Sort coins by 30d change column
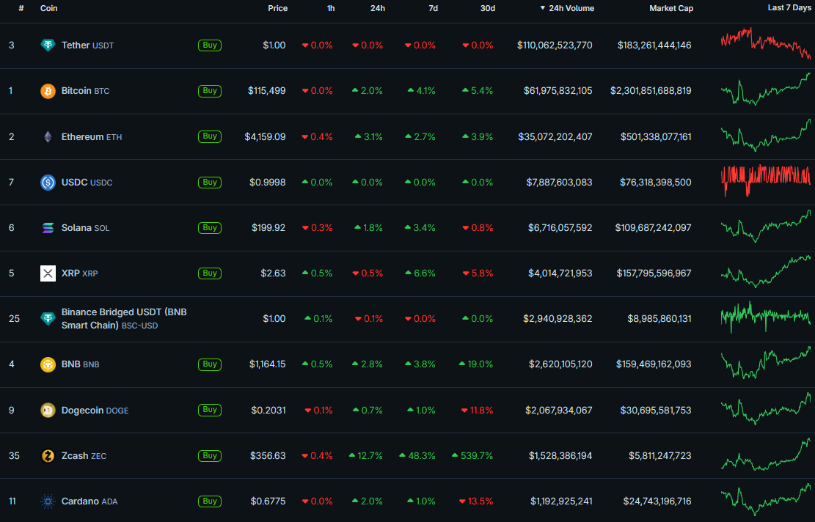815x522 pixels. (487, 8)
